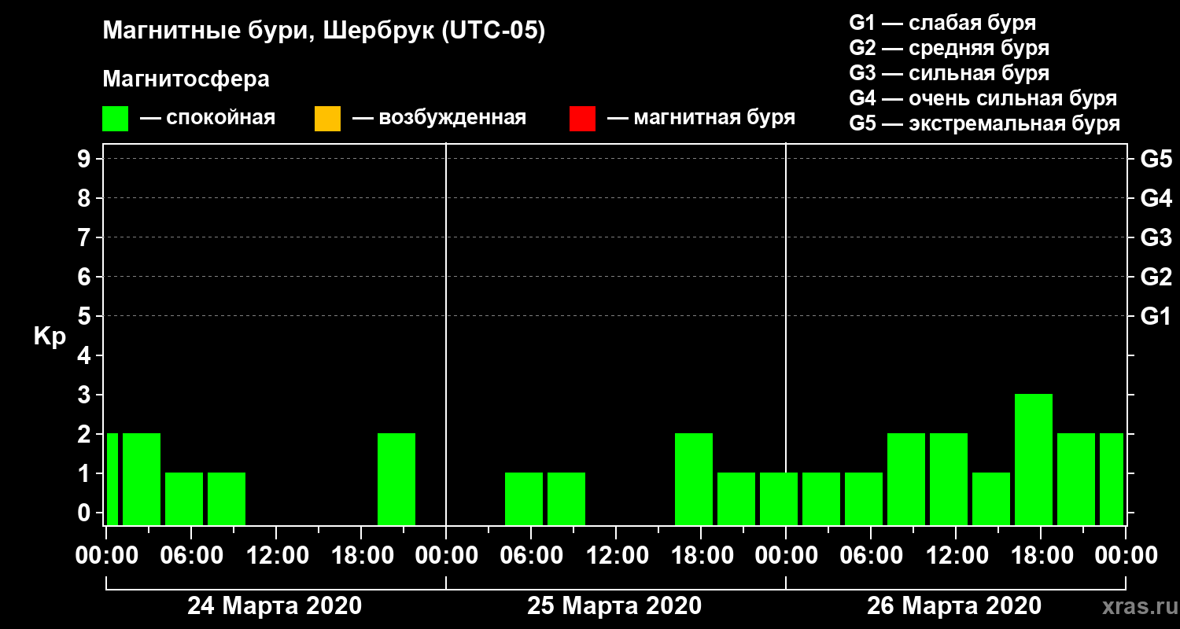Click the Kp axis value '9'

click(x=86, y=159)
